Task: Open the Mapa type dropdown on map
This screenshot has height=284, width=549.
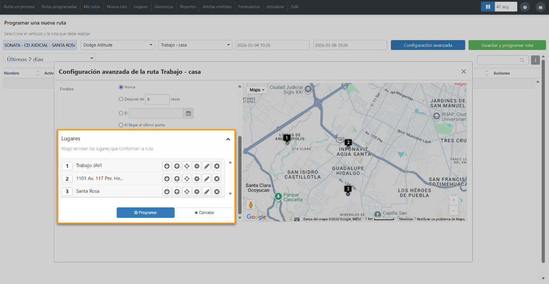Action: [257, 90]
